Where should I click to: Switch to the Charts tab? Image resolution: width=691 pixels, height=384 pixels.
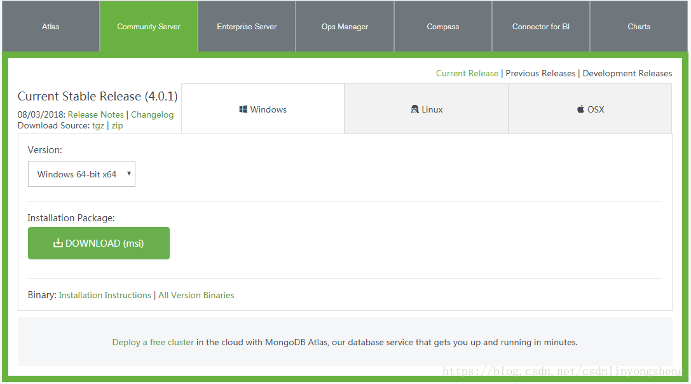639,27
